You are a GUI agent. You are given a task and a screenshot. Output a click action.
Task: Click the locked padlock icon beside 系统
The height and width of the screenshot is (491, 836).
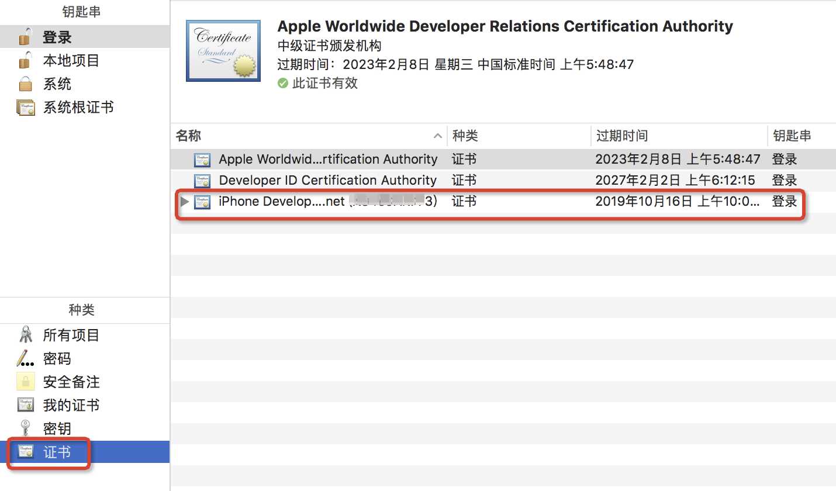[x=25, y=84]
